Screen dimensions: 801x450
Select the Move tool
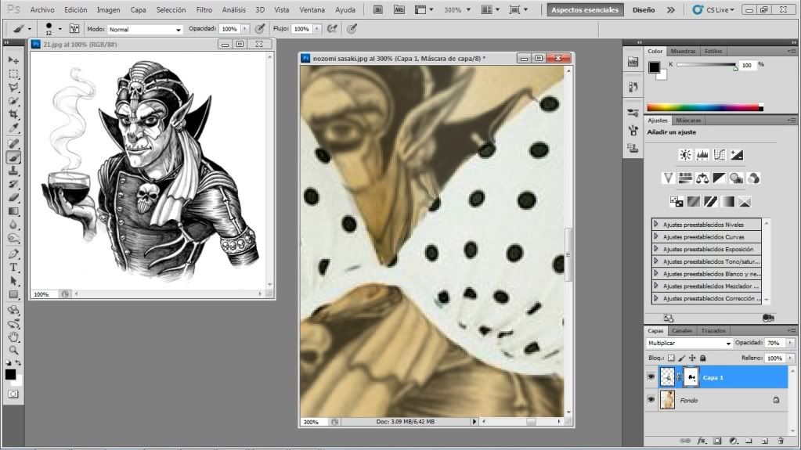[13, 60]
